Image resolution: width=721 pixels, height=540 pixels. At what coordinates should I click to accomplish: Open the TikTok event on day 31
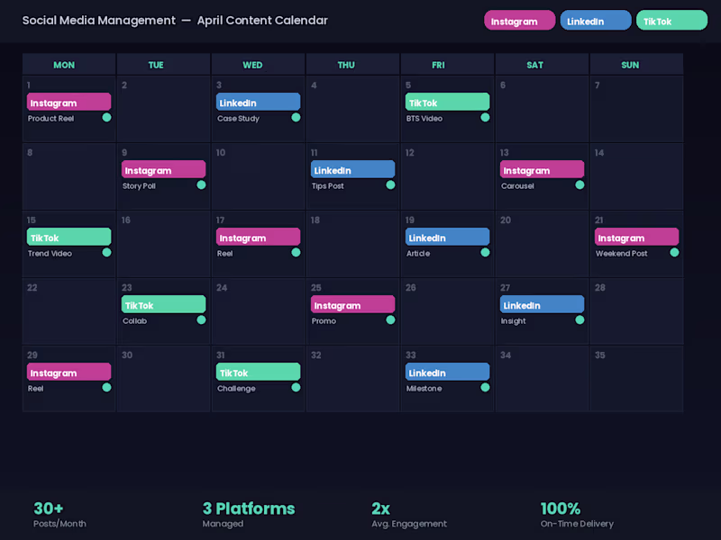click(258, 372)
